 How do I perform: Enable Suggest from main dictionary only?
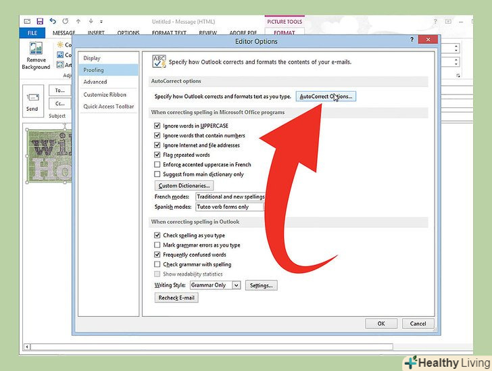point(157,174)
